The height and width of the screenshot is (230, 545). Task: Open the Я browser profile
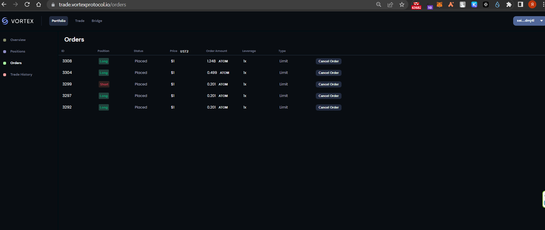coord(532,4)
